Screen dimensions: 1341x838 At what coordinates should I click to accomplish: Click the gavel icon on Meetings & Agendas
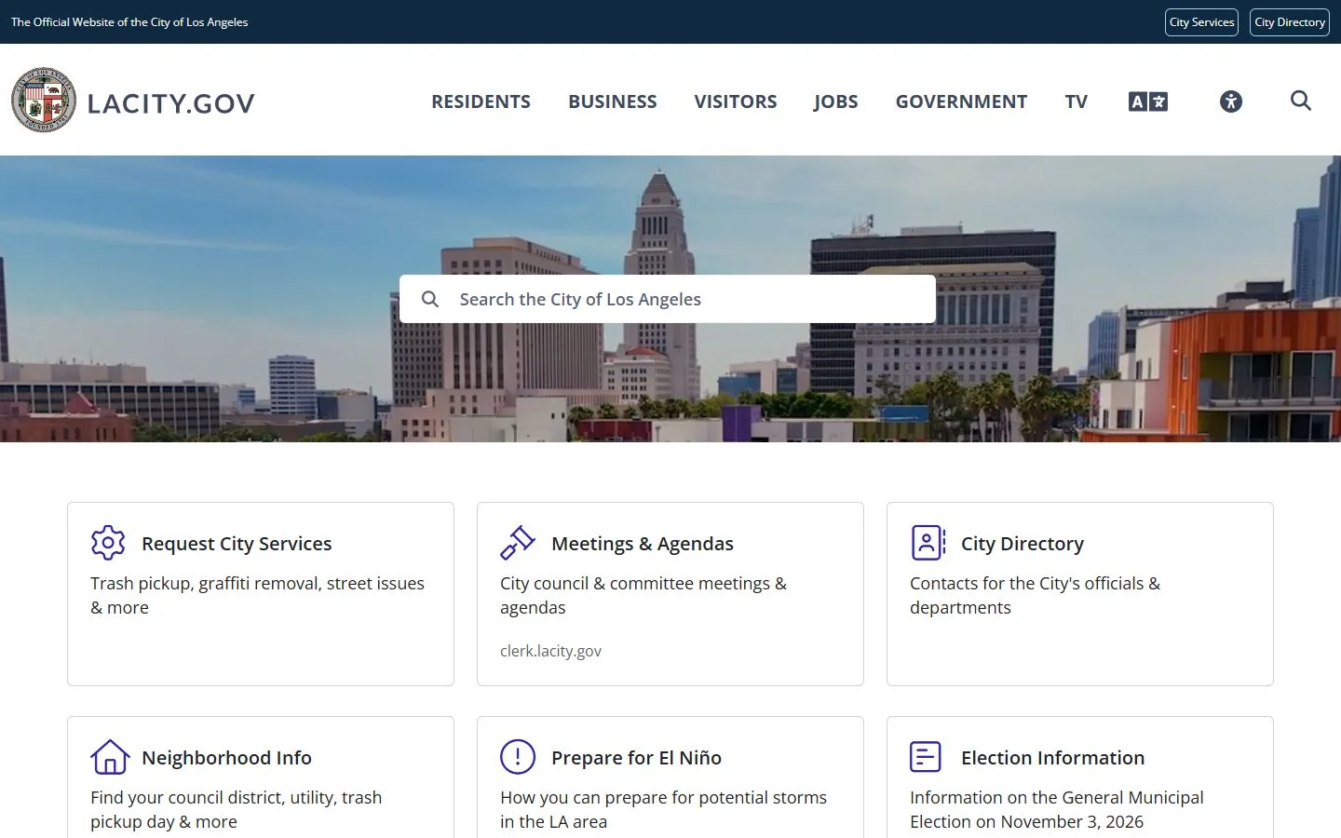click(518, 543)
